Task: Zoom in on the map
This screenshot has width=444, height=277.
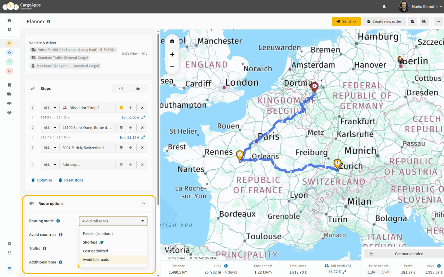Action: pos(172,54)
